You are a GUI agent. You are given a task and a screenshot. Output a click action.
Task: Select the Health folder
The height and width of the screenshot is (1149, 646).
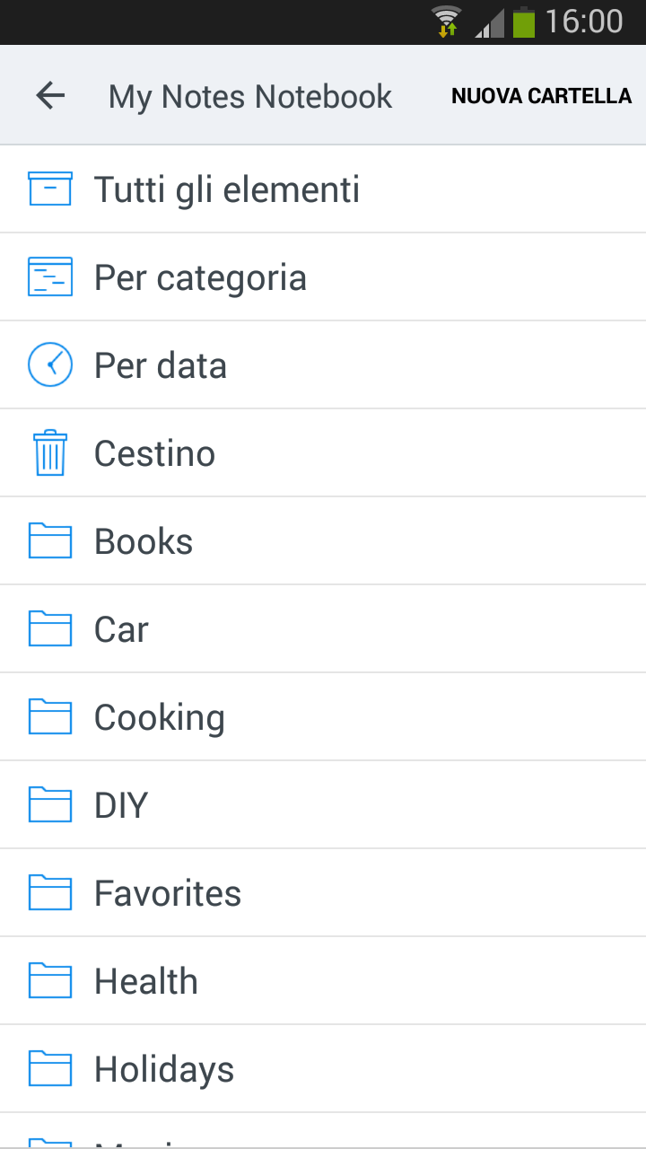point(146,981)
